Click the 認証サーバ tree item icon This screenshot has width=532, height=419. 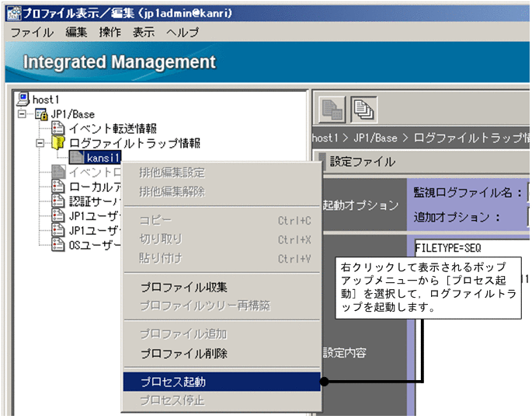pos(58,201)
